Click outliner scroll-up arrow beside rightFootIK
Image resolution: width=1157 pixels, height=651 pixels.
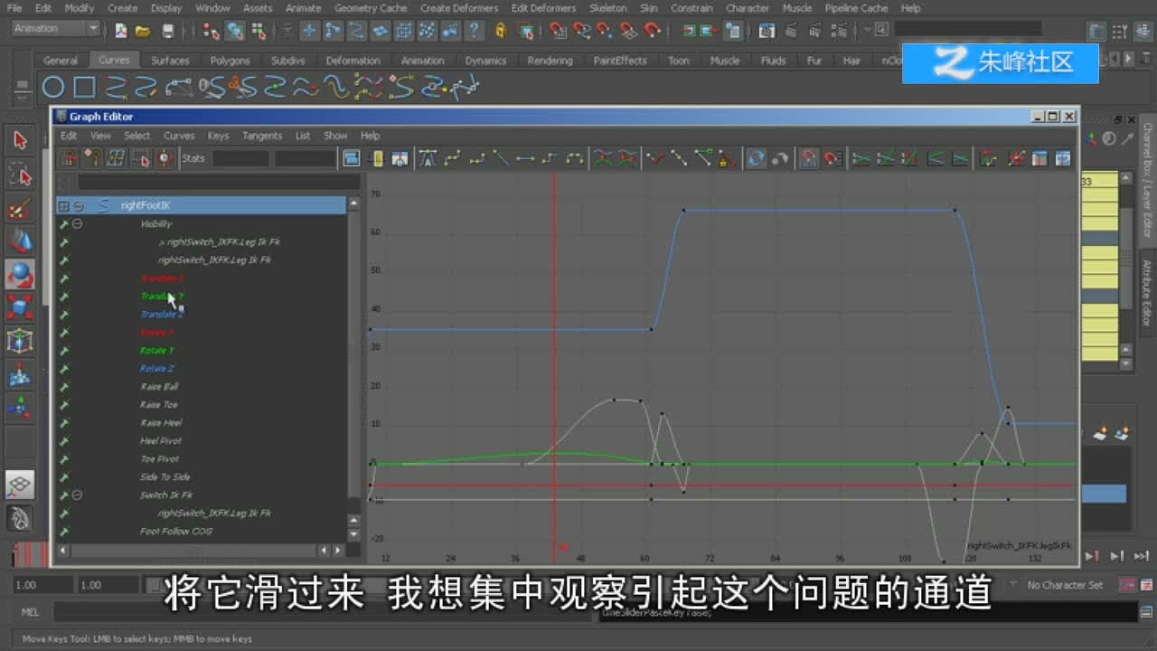[353, 204]
